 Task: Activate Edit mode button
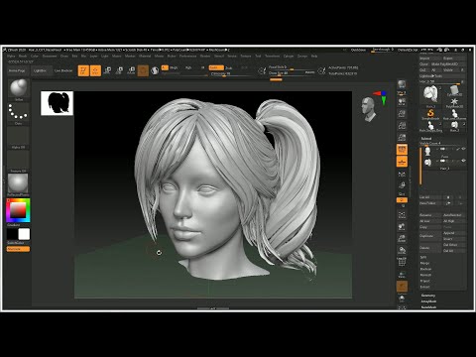(x=83, y=70)
